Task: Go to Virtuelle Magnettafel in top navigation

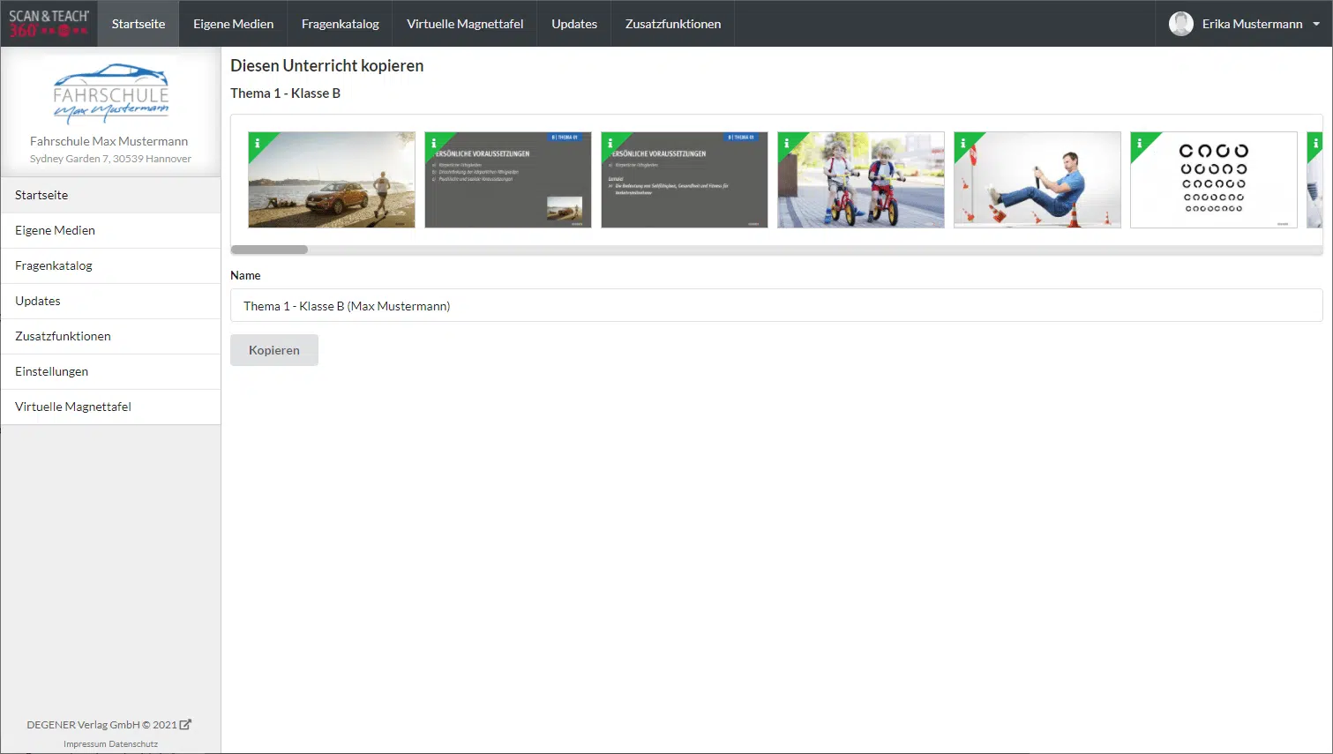Action: coord(465,24)
